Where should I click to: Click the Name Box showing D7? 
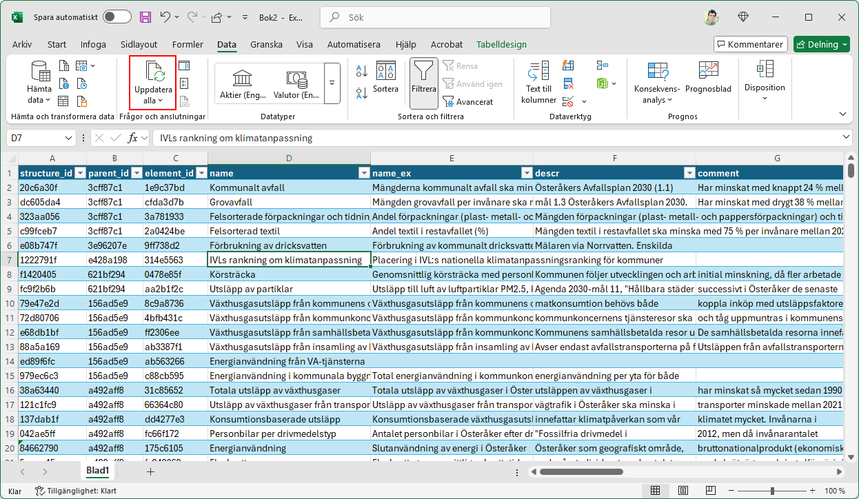pos(43,138)
